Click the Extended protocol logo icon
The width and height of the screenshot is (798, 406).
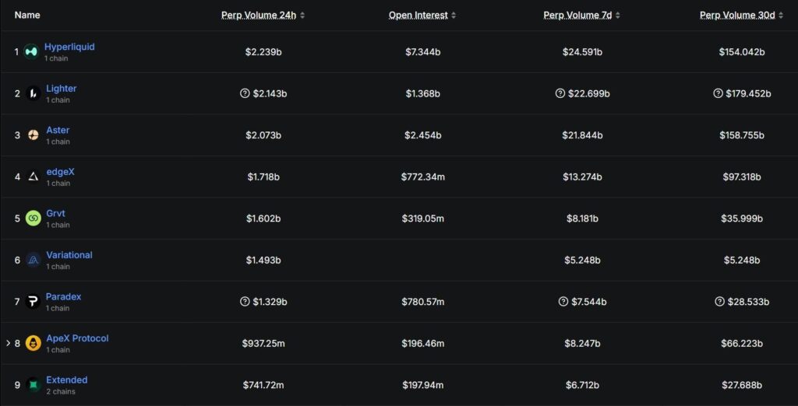pos(33,385)
